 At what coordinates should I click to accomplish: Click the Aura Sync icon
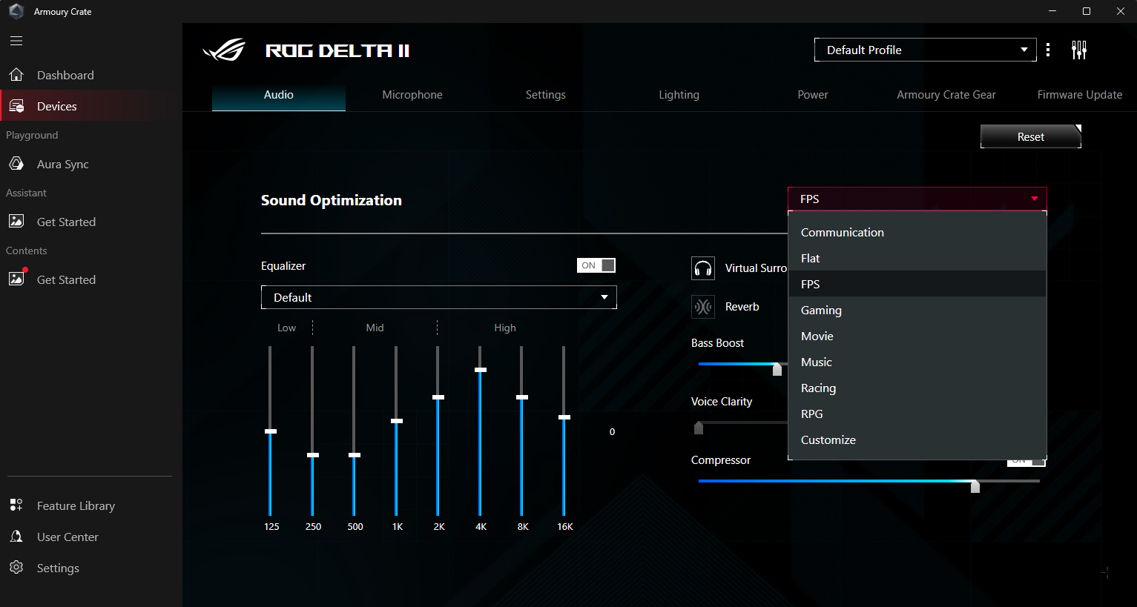coord(16,164)
